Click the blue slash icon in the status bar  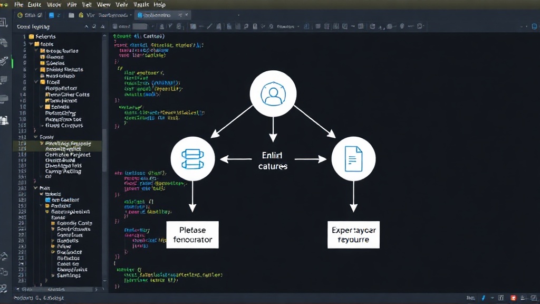(483, 298)
